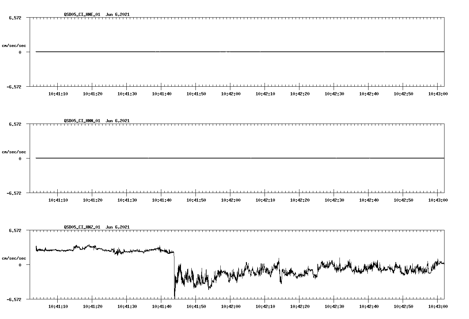
Task: Select the 6.572 upper limit on HNZ axis
Action: 15,230
